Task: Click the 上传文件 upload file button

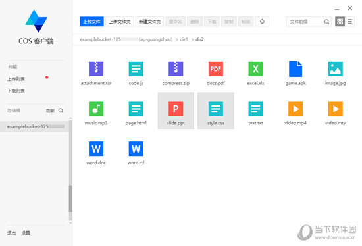Action: [91, 22]
